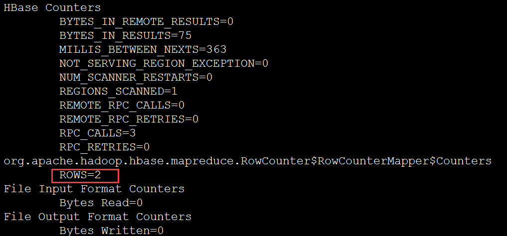
Task: Select the REMOTE_RPC_RETRIES=0 line
Action: tap(129, 119)
